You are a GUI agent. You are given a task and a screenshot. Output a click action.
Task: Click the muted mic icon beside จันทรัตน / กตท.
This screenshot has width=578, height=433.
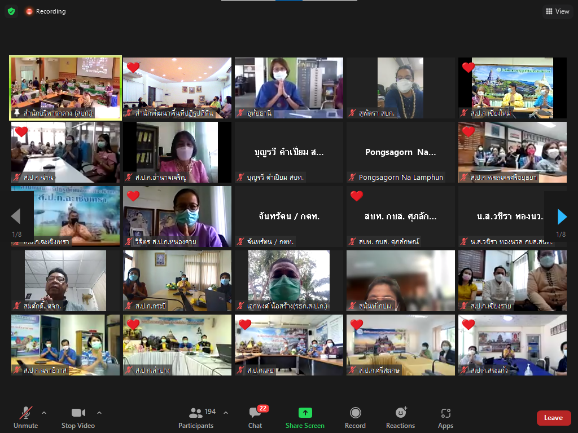point(240,241)
